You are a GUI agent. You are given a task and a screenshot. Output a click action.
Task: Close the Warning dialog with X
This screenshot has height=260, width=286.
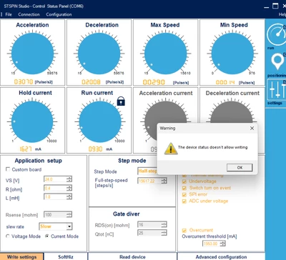pos(252,129)
